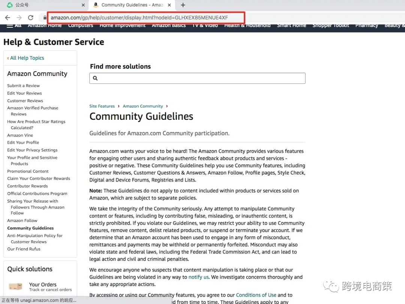Open Home Improvement nav item
Image resolution: width=405 pixels, height=304 pixels.
[122, 25]
